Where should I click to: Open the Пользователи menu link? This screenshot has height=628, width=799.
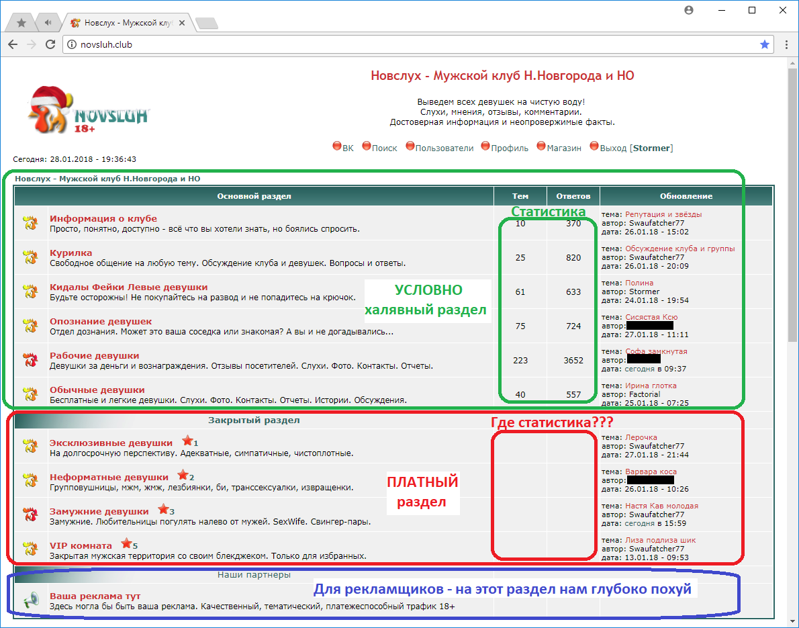tap(444, 148)
